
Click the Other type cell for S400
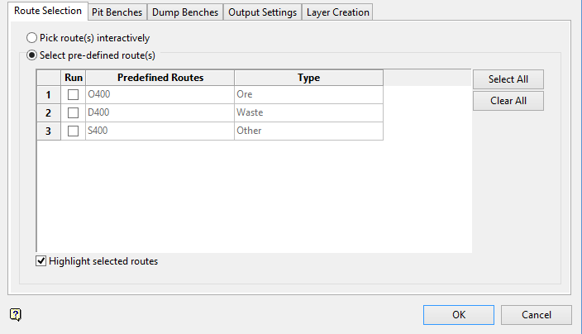(308, 131)
